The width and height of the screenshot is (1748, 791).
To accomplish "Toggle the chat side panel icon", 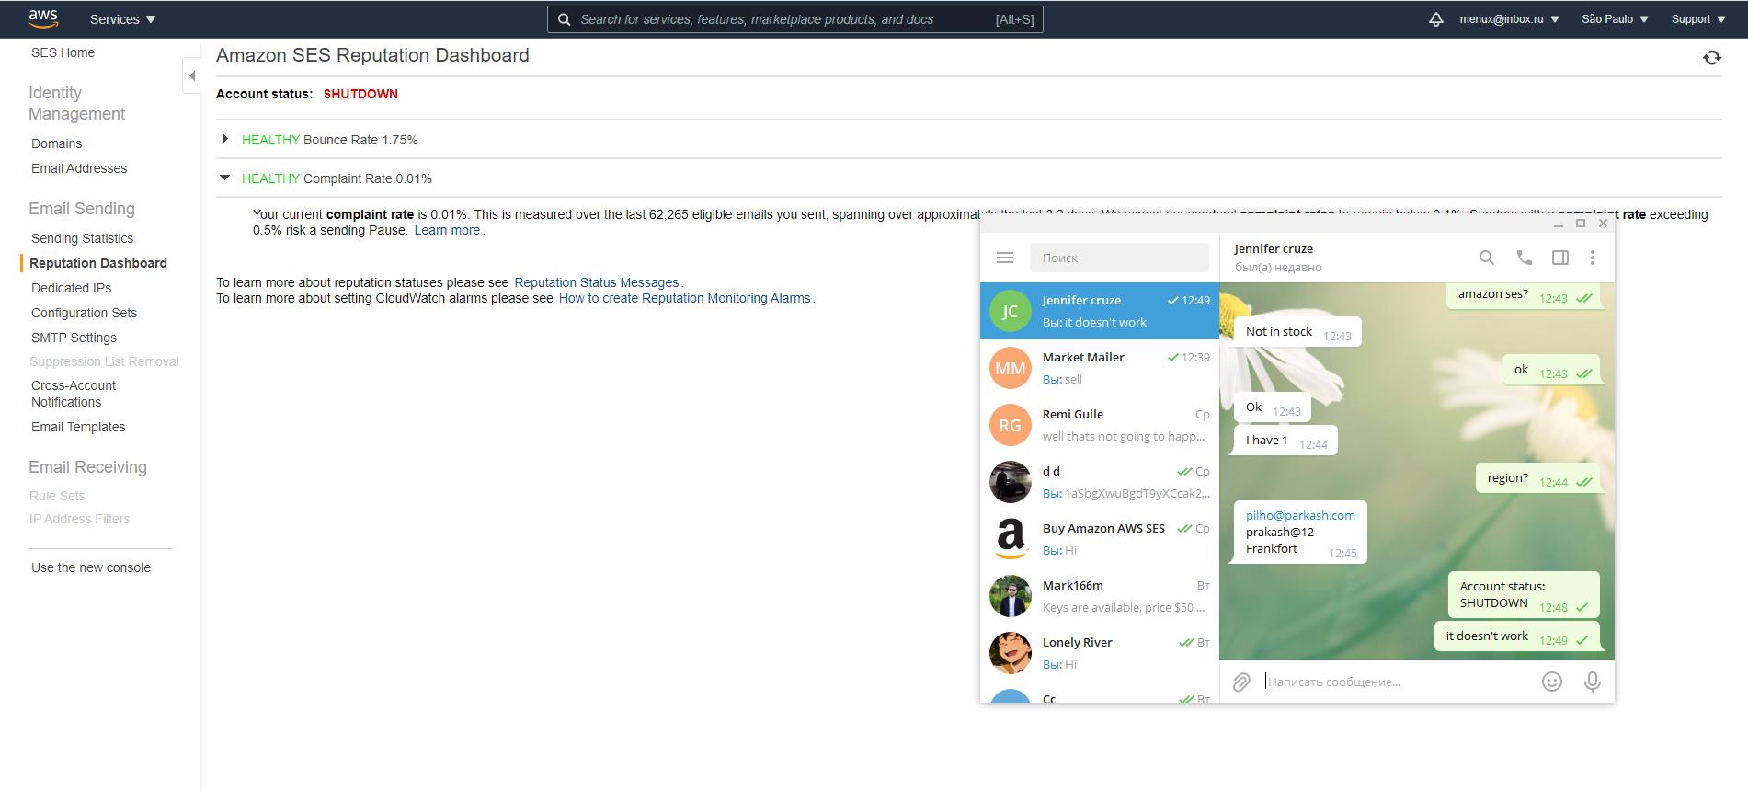I will (1560, 258).
